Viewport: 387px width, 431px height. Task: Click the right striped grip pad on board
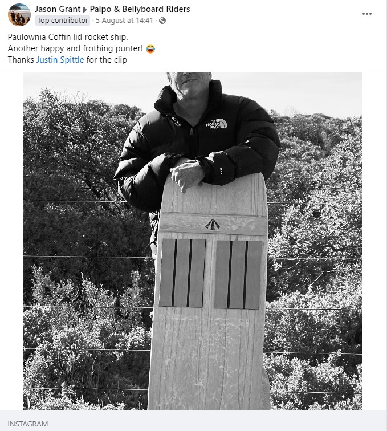tap(238, 275)
